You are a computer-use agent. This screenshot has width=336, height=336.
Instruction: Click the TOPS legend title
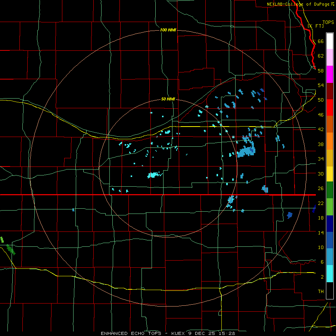pos(328,22)
